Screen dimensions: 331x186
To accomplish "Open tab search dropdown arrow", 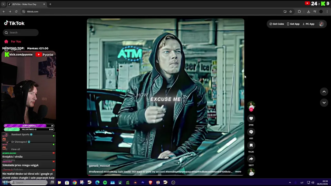I will click(3, 4).
